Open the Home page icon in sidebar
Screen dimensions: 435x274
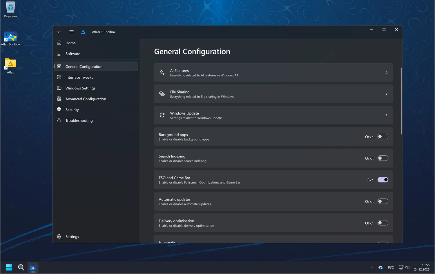(59, 43)
